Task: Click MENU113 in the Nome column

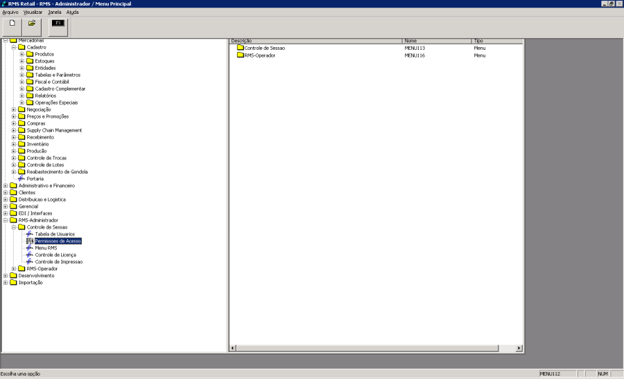Action: pyautogui.click(x=415, y=48)
